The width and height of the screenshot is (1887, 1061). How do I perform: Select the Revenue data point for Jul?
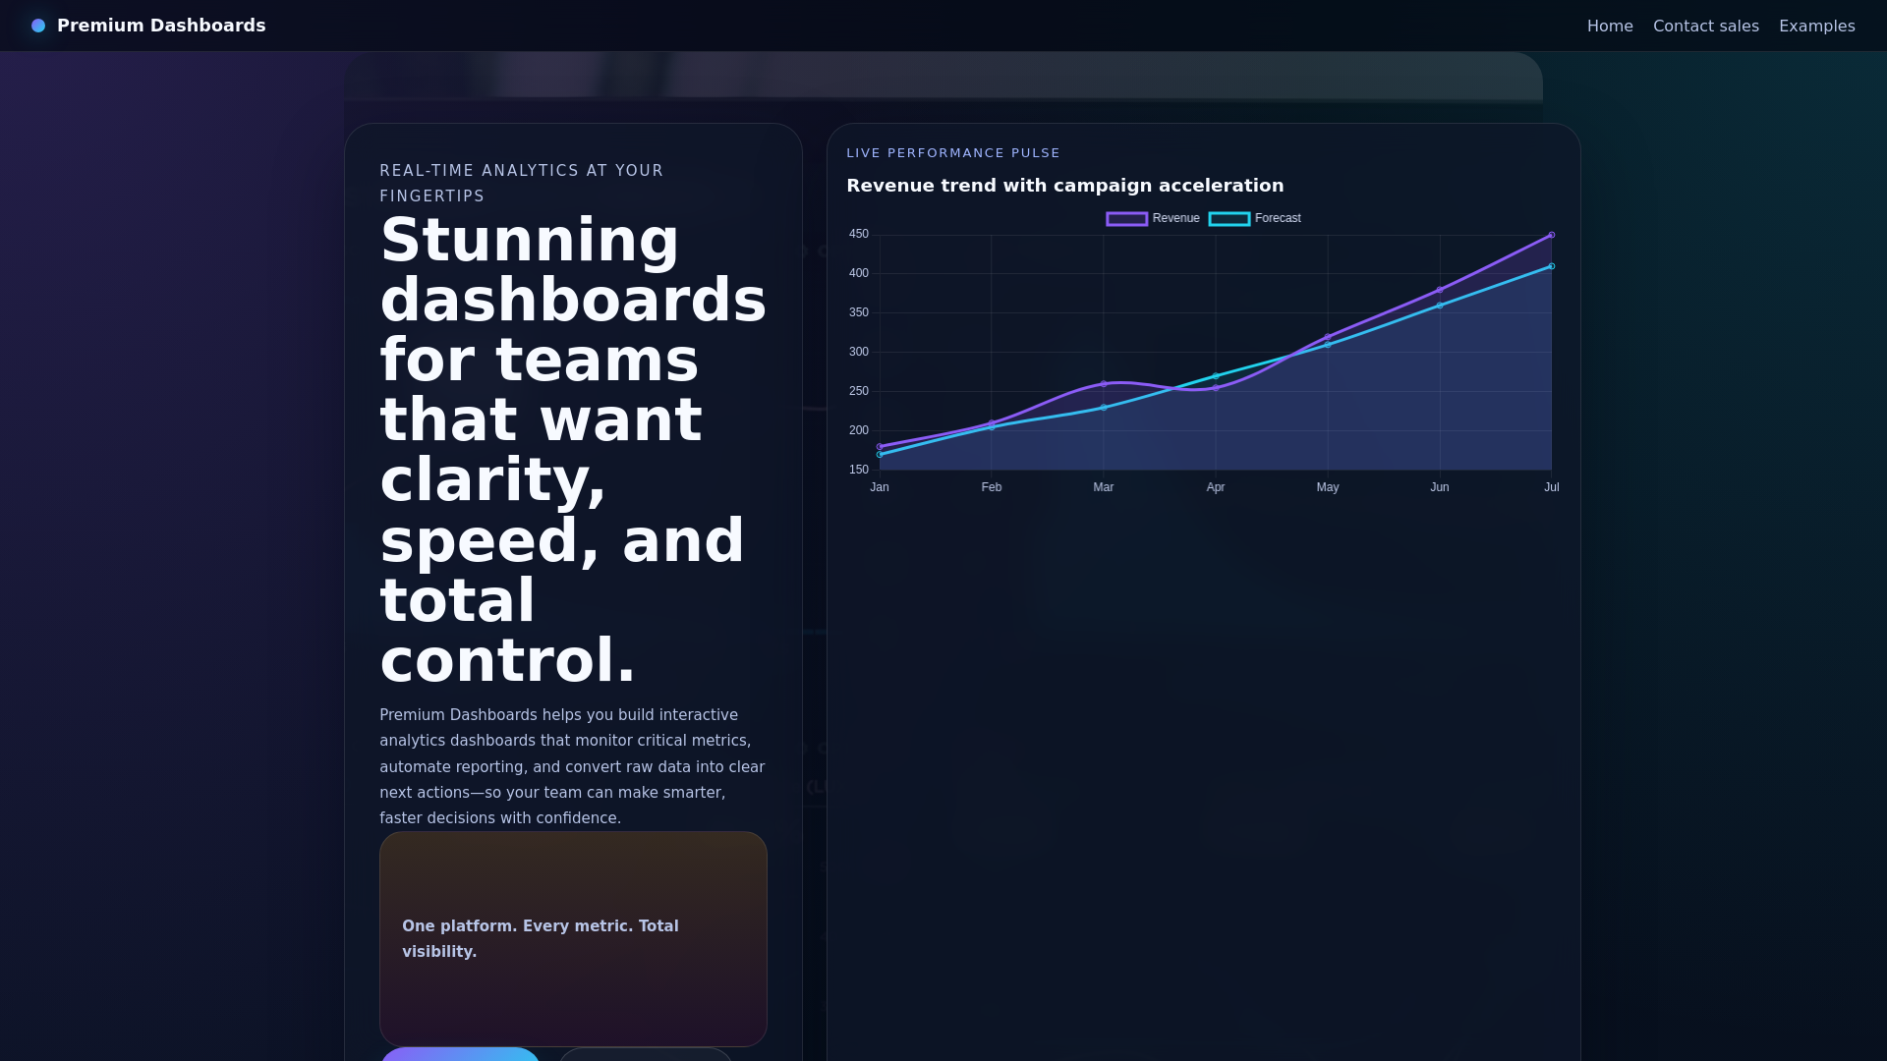point(1552,235)
